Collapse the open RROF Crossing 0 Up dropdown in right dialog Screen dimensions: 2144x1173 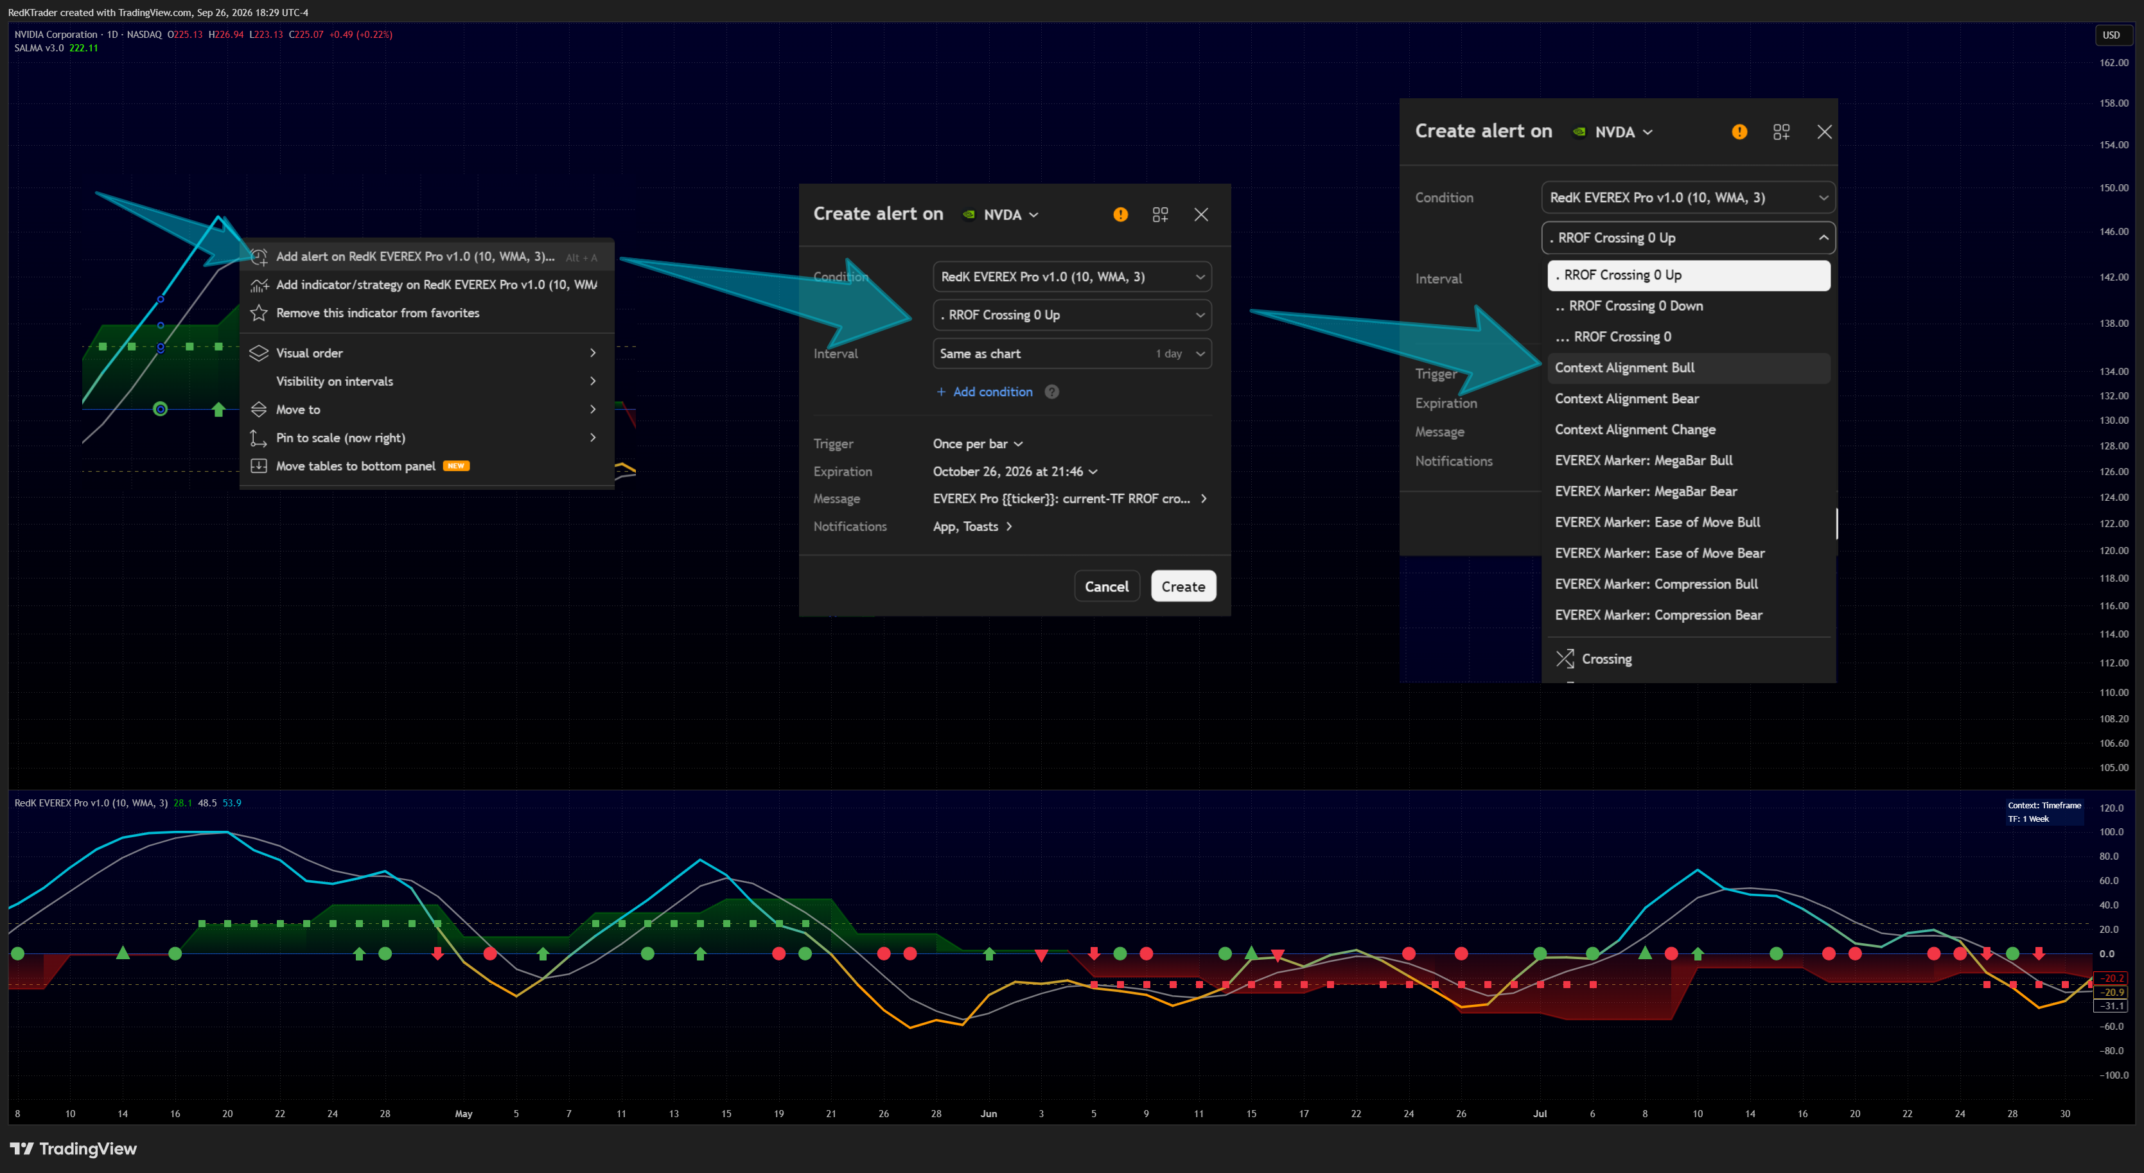click(x=1688, y=238)
